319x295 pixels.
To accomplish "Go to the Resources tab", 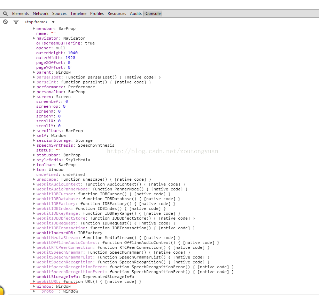I will tap(117, 14).
